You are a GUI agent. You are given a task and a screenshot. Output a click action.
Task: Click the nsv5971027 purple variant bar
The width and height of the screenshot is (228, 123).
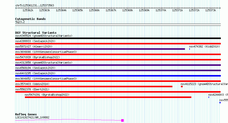point(100,49)
